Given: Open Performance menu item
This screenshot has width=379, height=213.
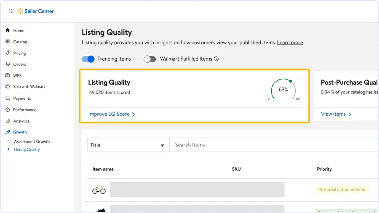Looking at the screenshot, I should pyautogui.click(x=25, y=109).
